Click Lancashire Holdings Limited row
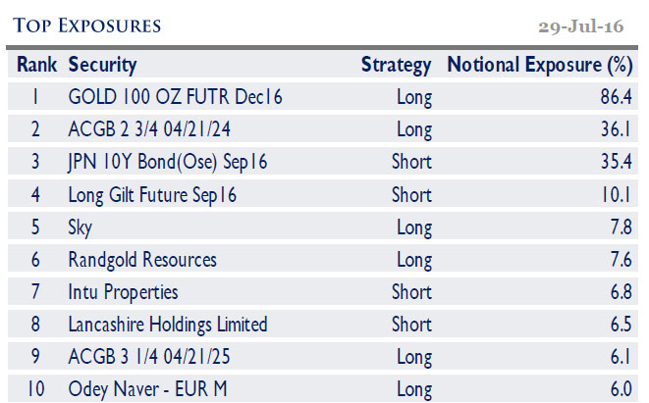The height and width of the screenshot is (403, 649). coord(167,325)
